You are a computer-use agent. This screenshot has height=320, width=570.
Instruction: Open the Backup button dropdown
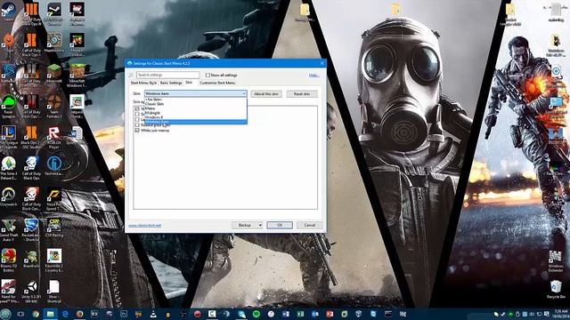click(260, 225)
